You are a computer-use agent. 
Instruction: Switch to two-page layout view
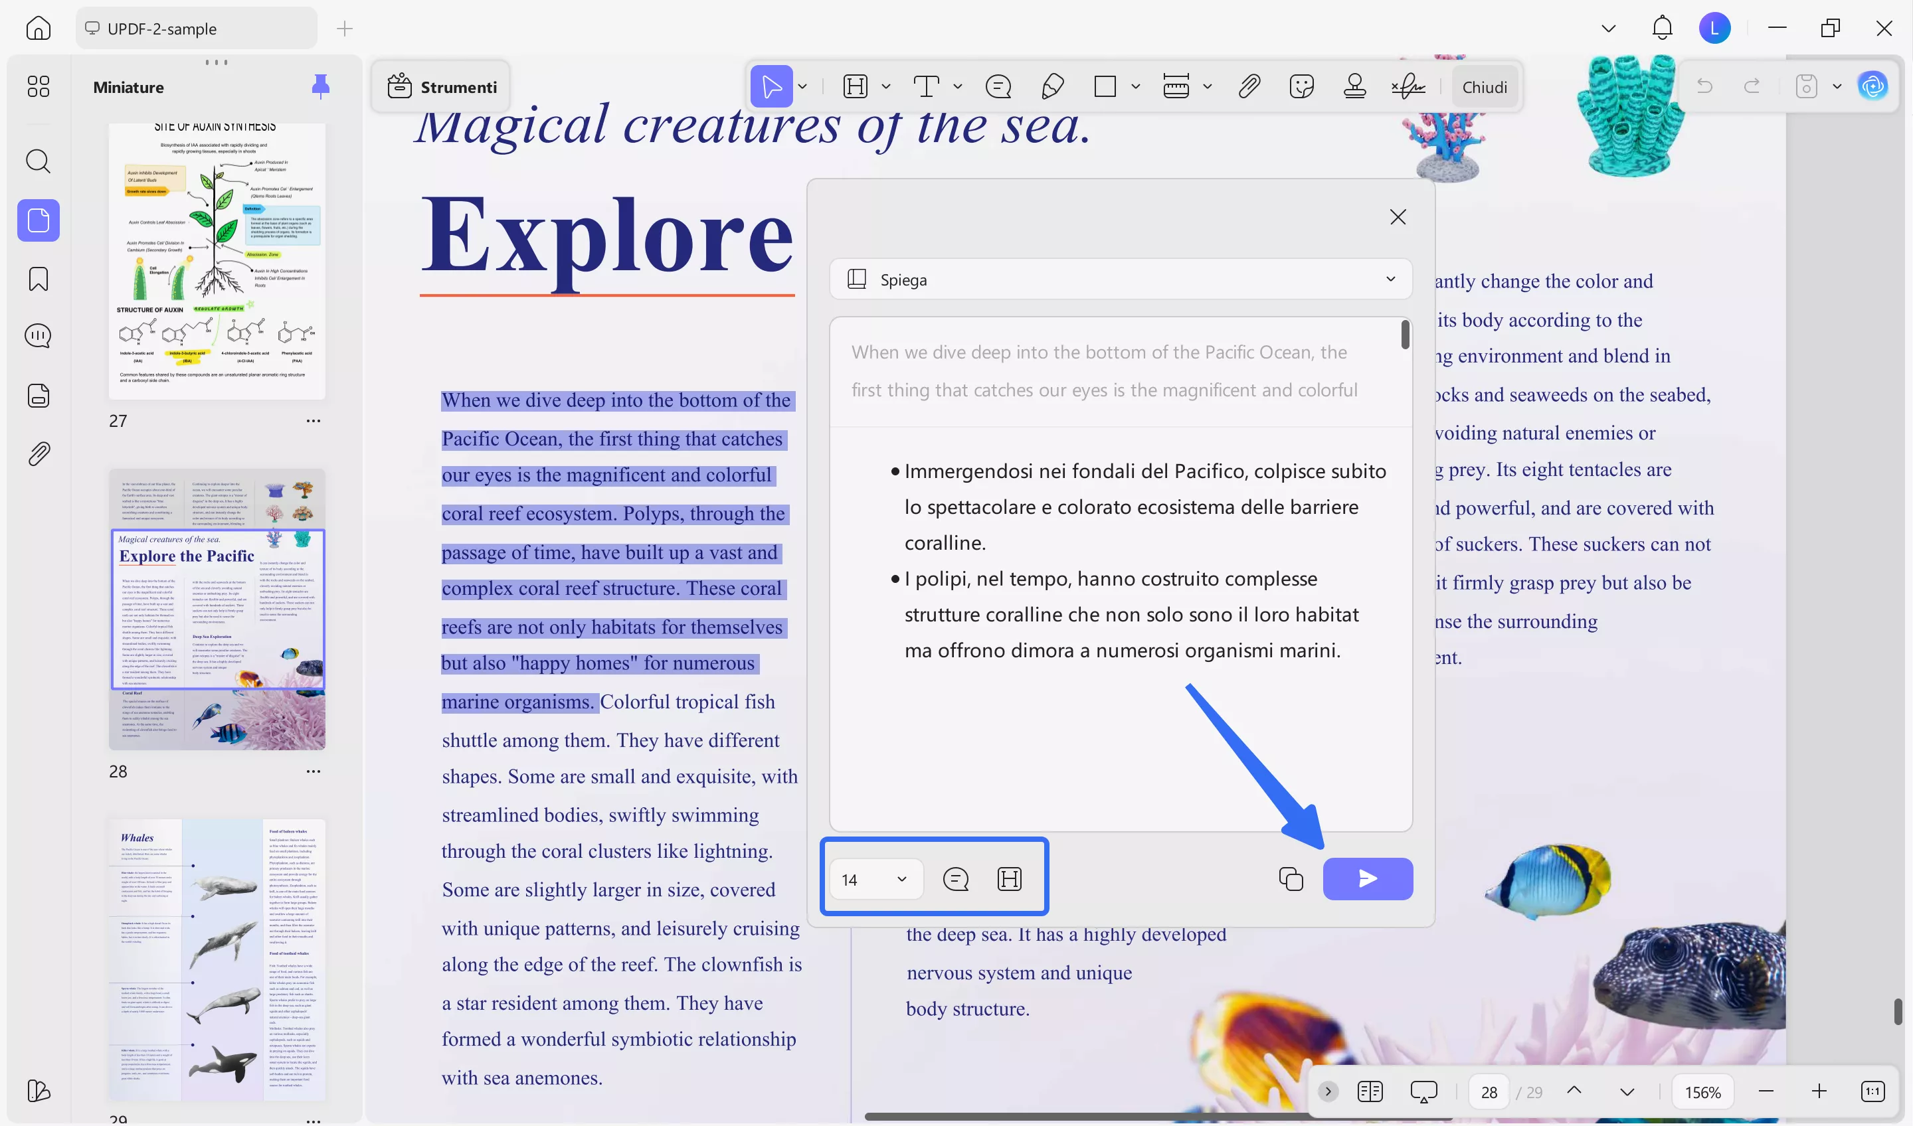point(1370,1091)
